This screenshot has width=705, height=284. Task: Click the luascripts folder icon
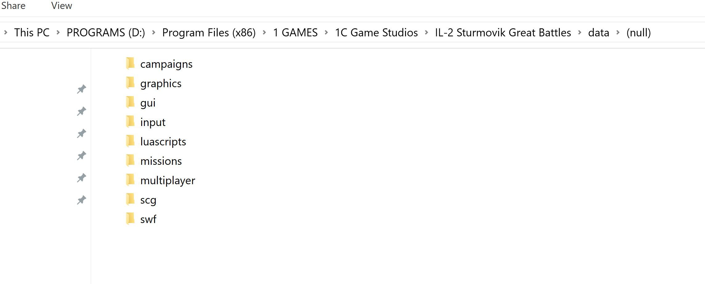130,141
